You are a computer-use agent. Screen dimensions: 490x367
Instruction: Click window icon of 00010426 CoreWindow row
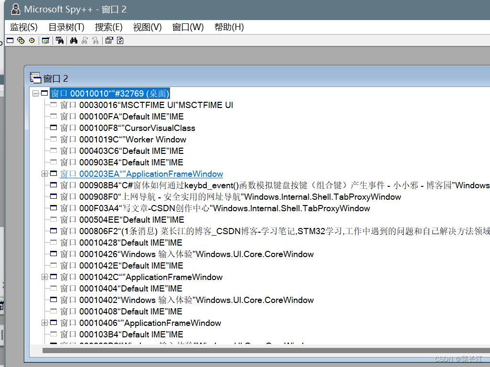click(x=53, y=254)
